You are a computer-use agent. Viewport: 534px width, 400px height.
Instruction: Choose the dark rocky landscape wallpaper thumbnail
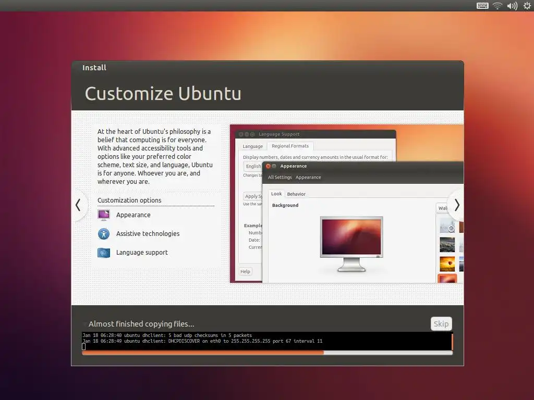(447, 245)
